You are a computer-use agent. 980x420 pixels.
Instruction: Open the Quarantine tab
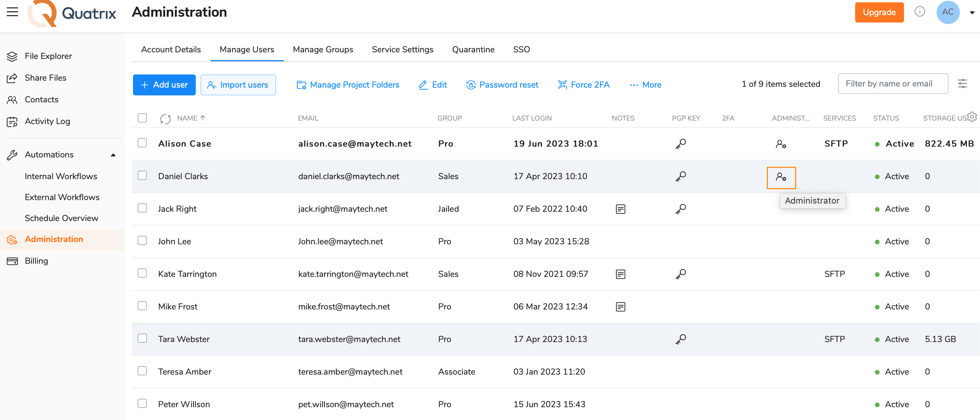pyautogui.click(x=473, y=50)
